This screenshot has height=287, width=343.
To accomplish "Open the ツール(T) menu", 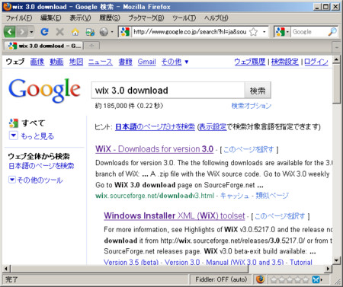I will click(x=184, y=18).
